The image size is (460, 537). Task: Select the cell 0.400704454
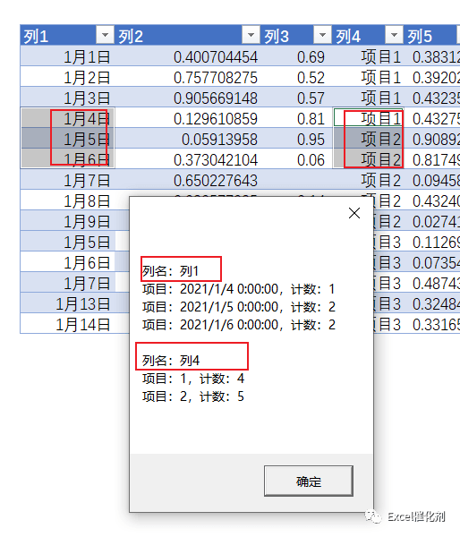pyautogui.click(x=187, y=55)
